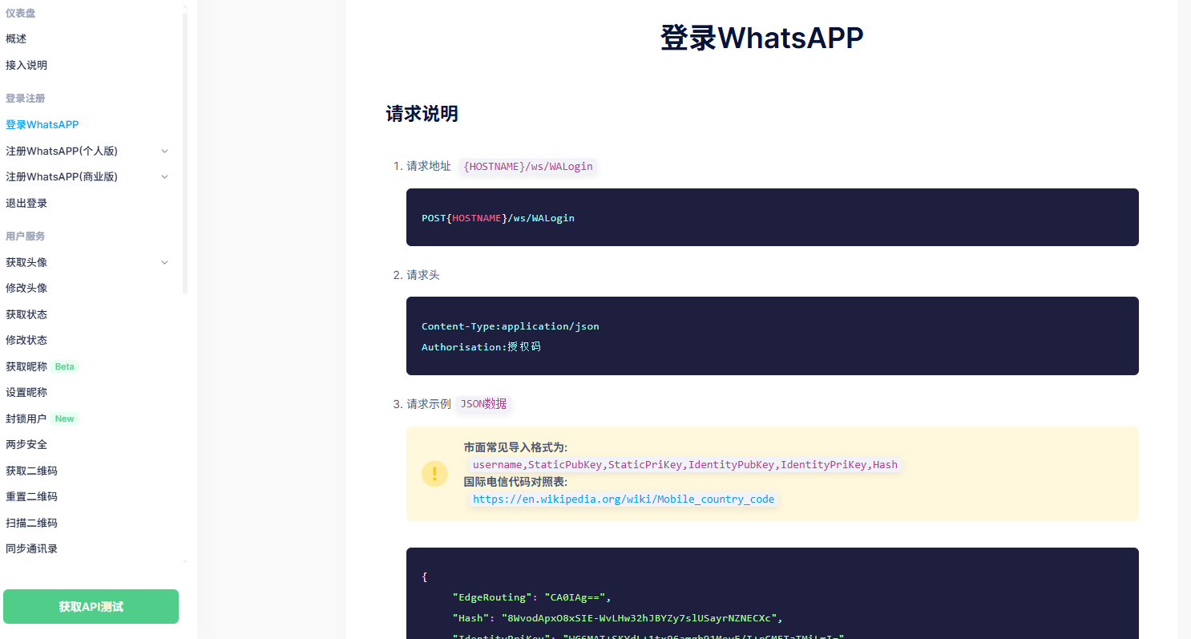Screen dimensions: 1191x639
Task: Click the sidebar vertical scrollbar
Action: tap(185, 152)
